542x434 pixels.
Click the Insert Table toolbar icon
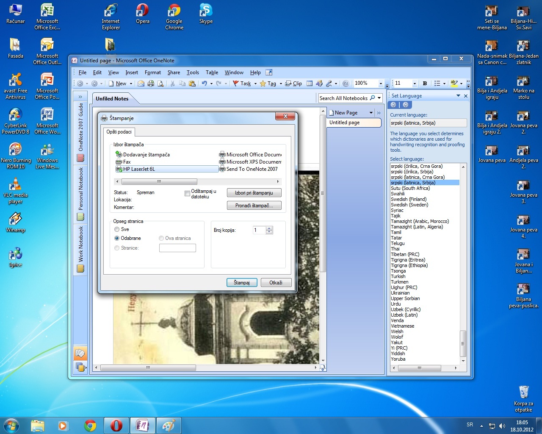point(310,83)
